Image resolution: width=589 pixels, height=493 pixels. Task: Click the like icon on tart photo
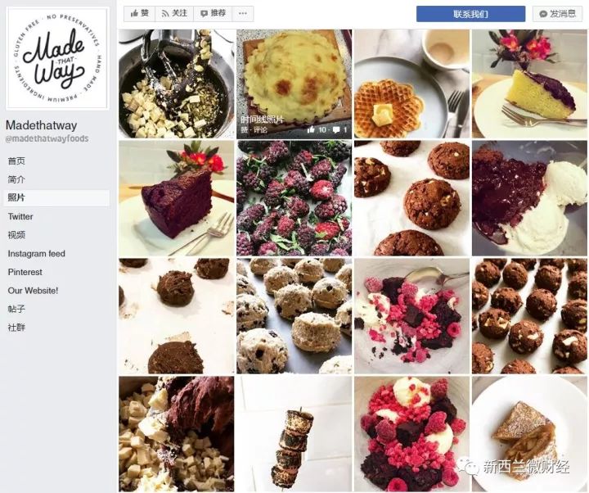click(311, 129)
